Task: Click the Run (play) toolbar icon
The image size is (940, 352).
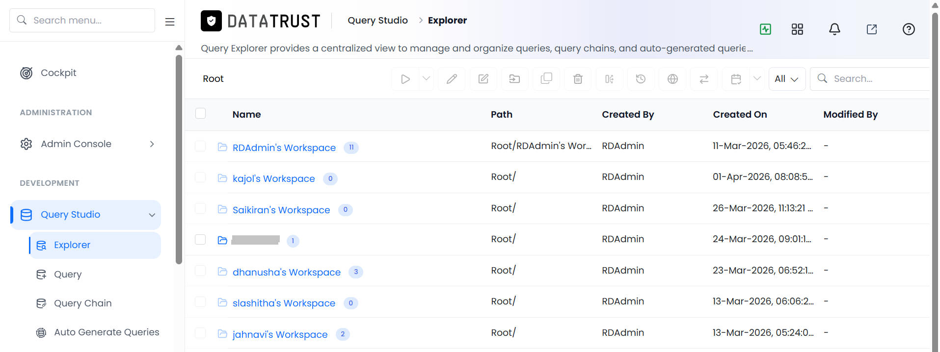Action: 405,79
